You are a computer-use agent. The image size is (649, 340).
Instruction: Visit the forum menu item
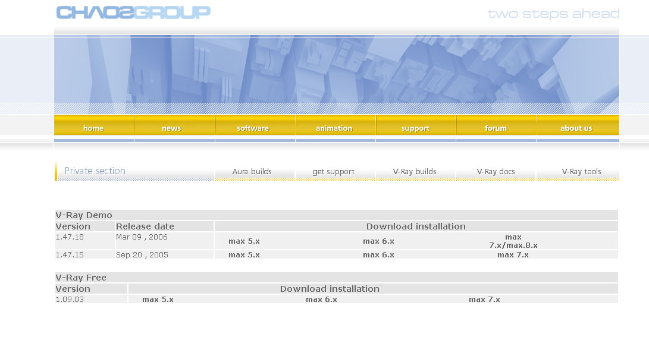(496, 125)
